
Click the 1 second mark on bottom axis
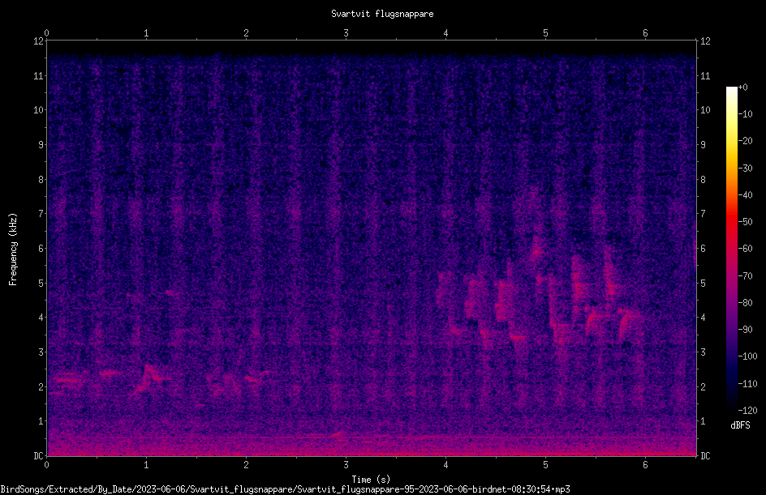coord(146,465)
